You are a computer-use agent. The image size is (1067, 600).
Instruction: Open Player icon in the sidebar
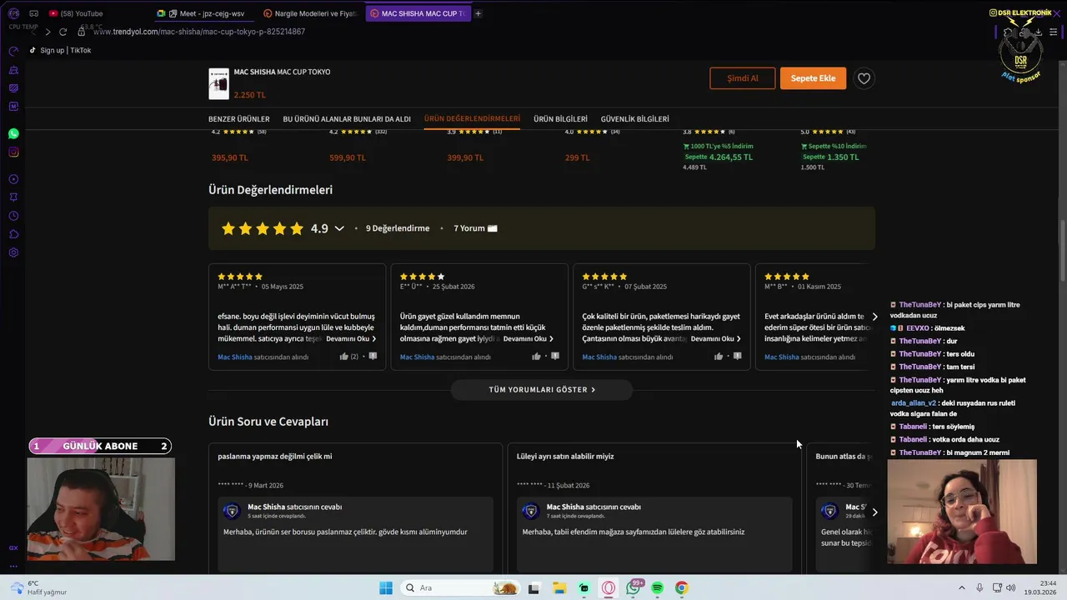(x=13, y=179)
